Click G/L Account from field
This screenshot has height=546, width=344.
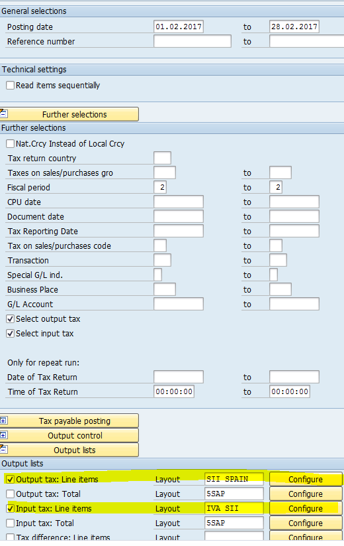pos(179,305)
